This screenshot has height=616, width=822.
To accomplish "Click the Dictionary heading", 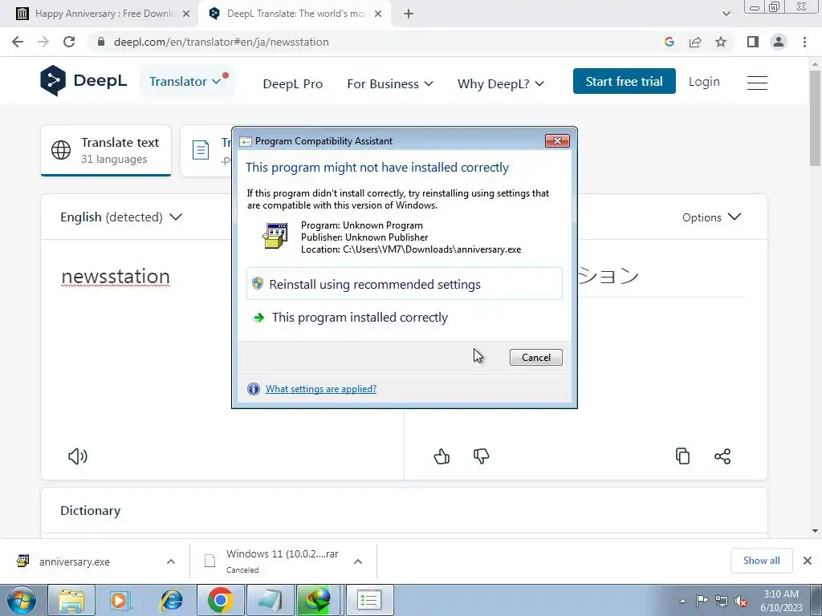I will pyautogui.click(x=90, y=511).
